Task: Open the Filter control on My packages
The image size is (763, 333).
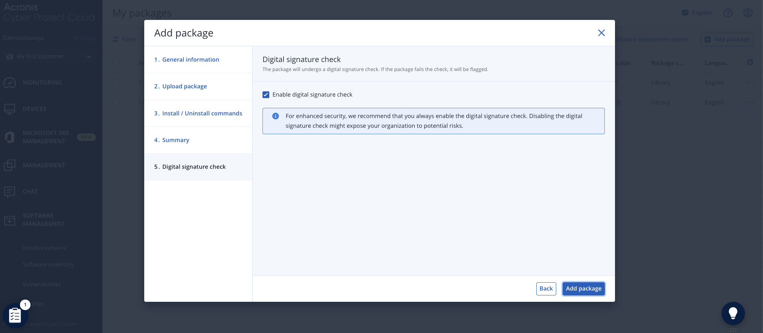Action: click(x=125, y=39)
